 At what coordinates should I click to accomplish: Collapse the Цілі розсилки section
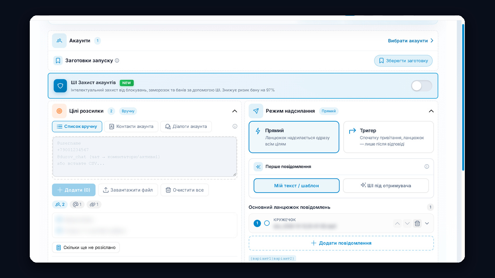234,111
